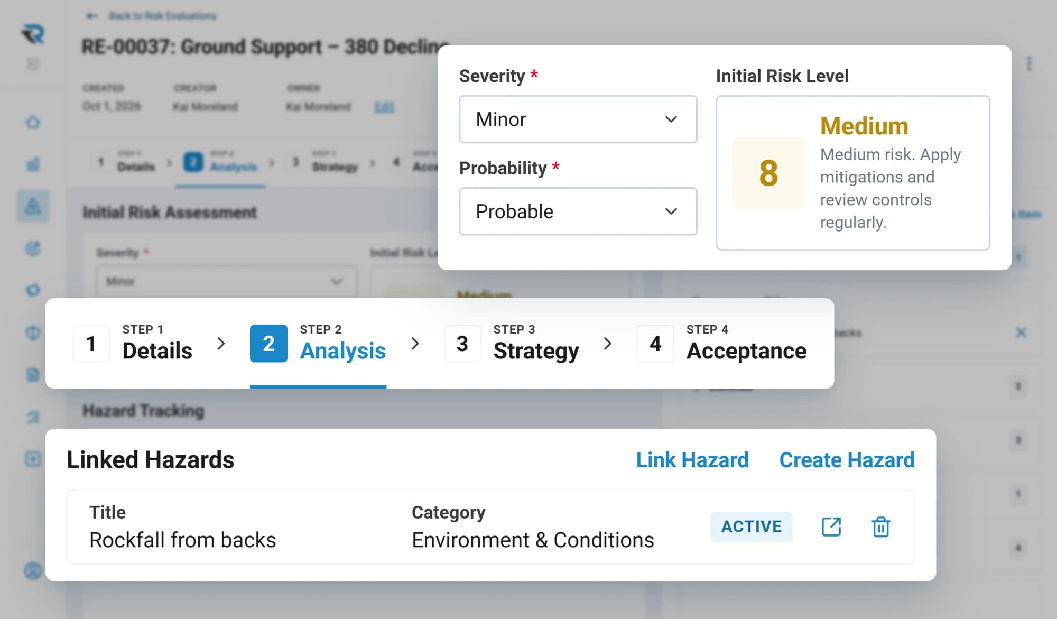Screen dimensions: 1057x619
Task: Click Create Hazard
Action: [847, 460]
